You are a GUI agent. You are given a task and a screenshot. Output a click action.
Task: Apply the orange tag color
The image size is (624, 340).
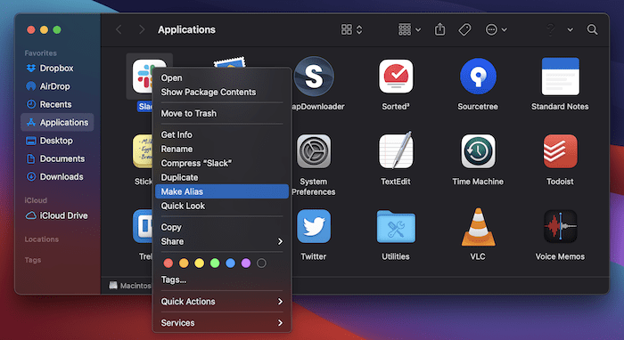pos(184,263)
